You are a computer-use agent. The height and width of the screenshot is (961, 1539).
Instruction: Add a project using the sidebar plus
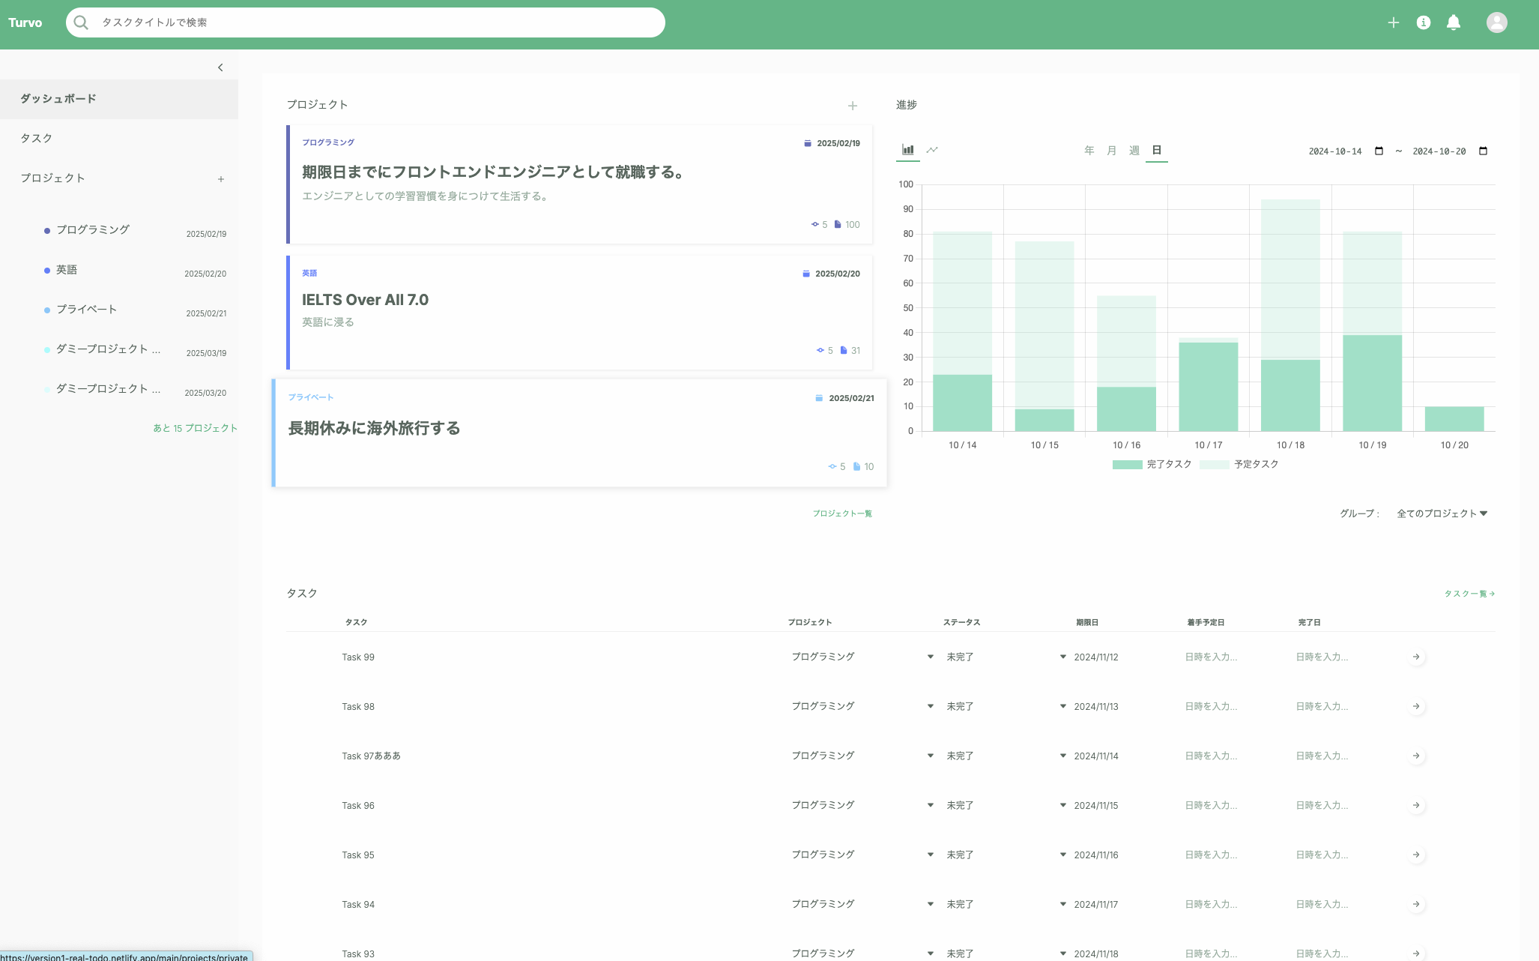(221, 179)
